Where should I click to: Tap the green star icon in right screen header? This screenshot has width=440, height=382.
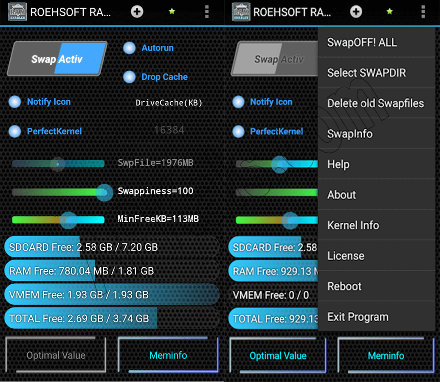389,11
